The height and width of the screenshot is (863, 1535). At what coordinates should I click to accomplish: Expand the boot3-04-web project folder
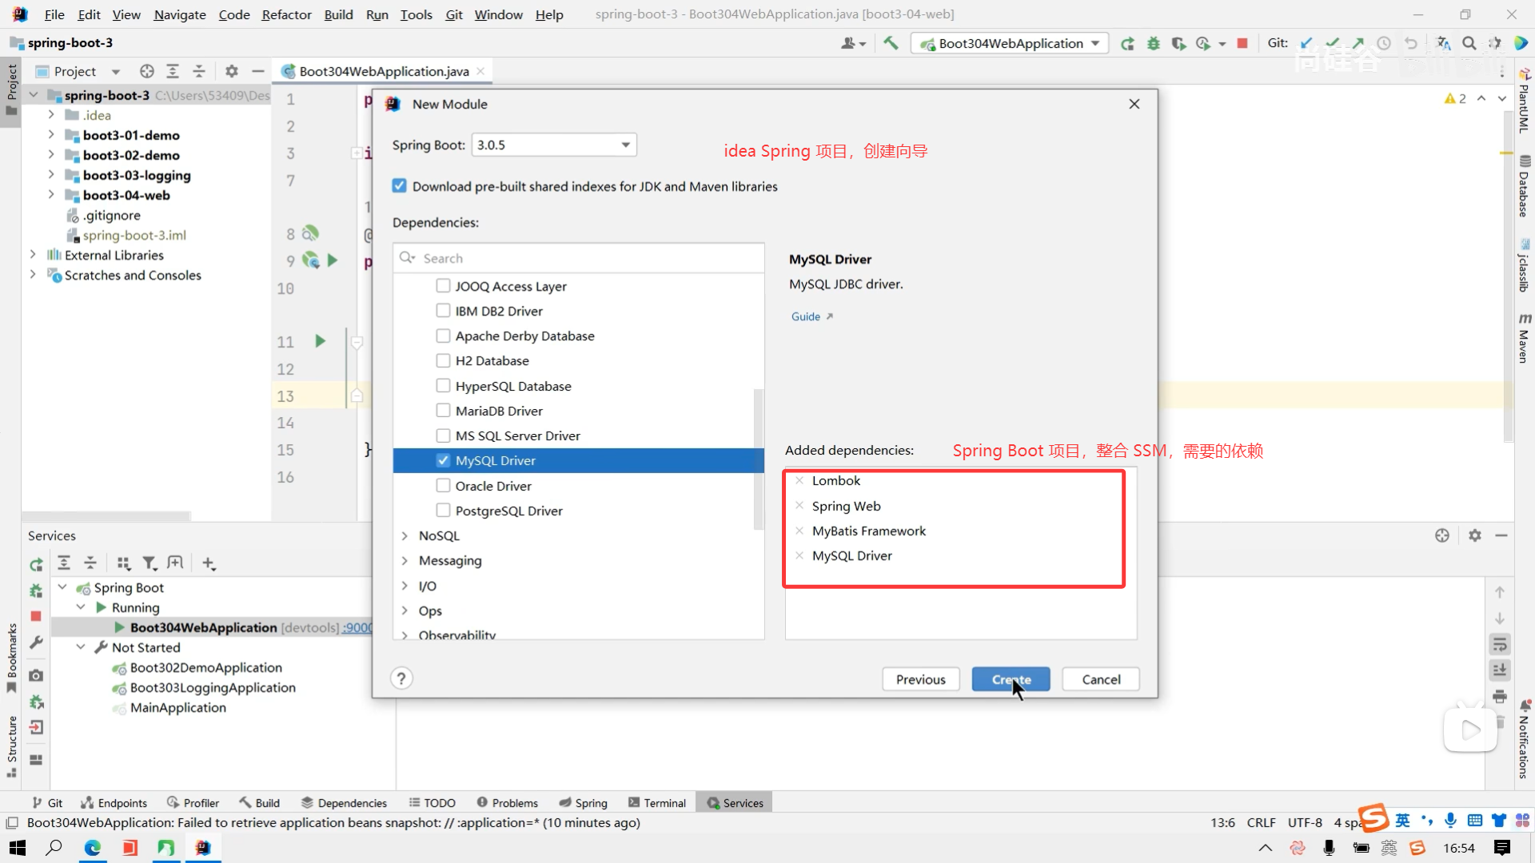click(51, 195)
